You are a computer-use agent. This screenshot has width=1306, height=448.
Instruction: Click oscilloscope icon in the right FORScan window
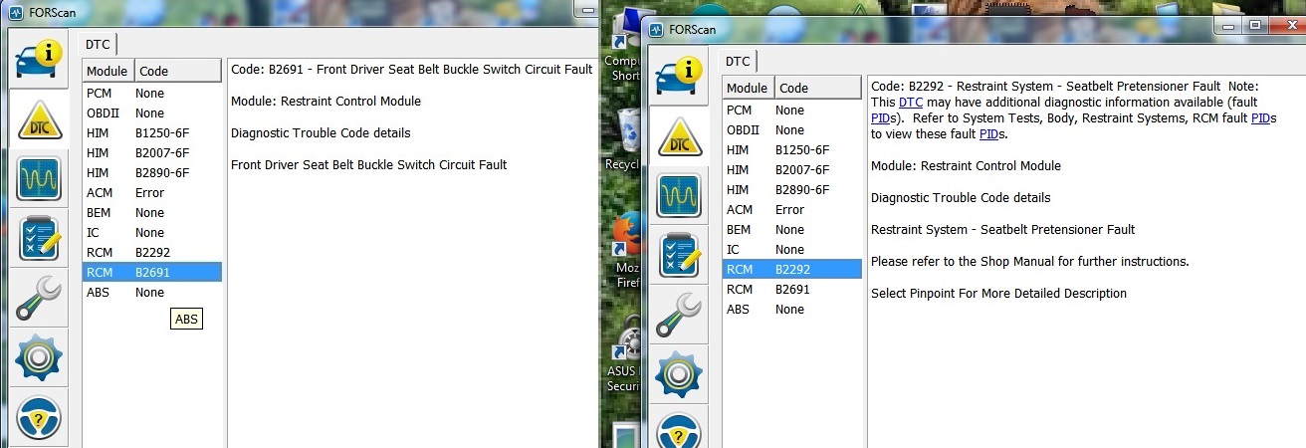679,196
